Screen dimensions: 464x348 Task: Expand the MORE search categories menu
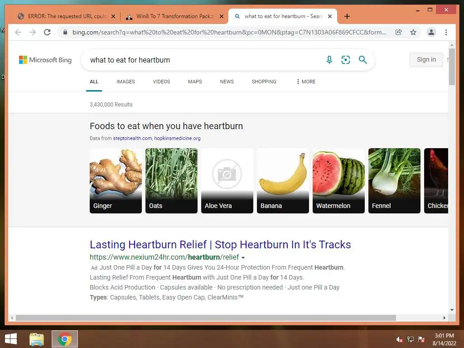[306, 82]
